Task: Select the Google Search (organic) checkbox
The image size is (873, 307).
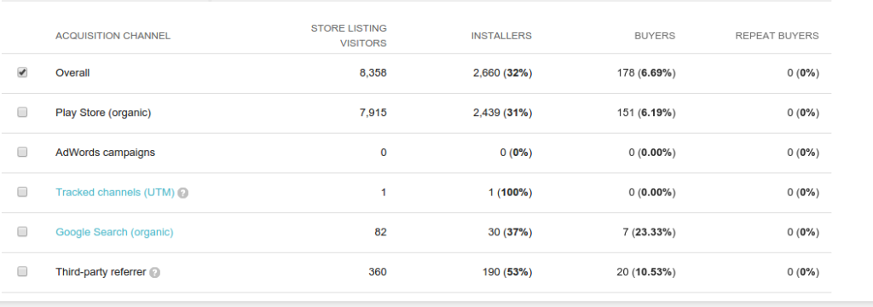Action: [22, 232]
